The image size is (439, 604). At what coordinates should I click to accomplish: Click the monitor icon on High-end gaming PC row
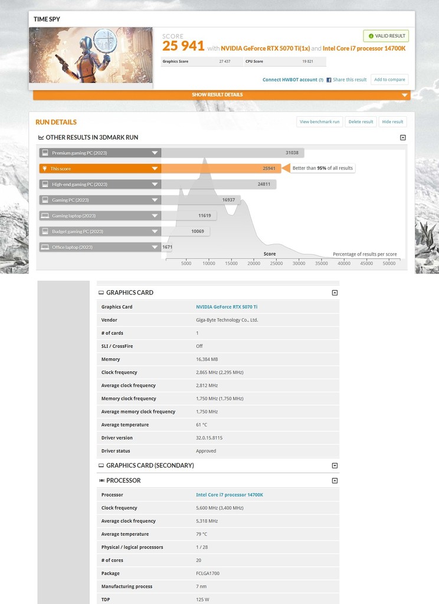tap(45, 184)
